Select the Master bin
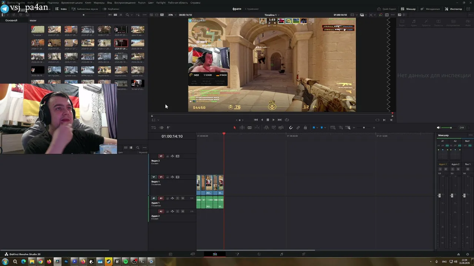Image resolution: width=474 pixels, height=266 pixels. (x=33, y=20)
